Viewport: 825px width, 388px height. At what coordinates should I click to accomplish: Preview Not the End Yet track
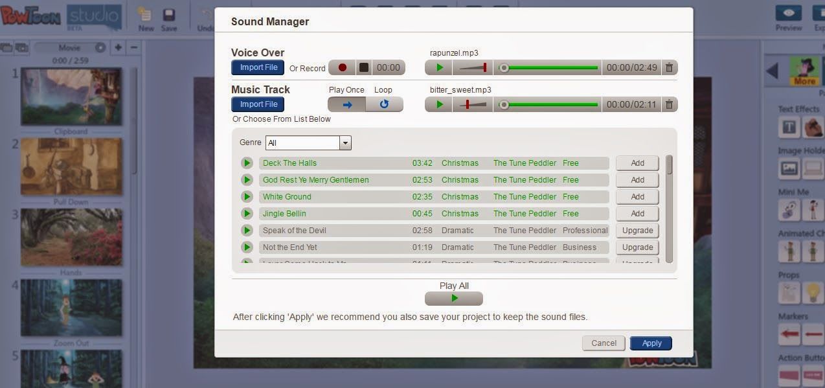[247, 247]
